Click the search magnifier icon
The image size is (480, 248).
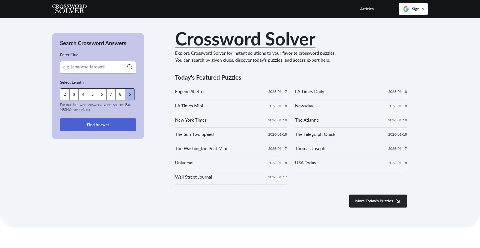pos(129,67)
